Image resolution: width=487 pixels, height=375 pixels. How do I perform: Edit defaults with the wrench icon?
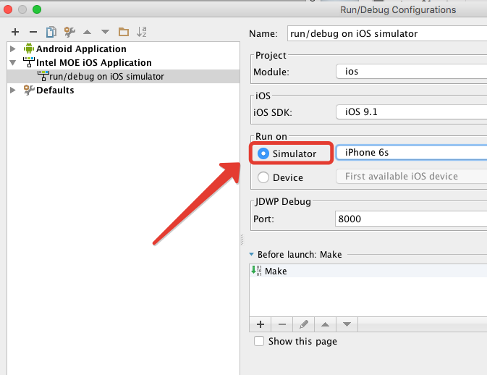(69, 32)
